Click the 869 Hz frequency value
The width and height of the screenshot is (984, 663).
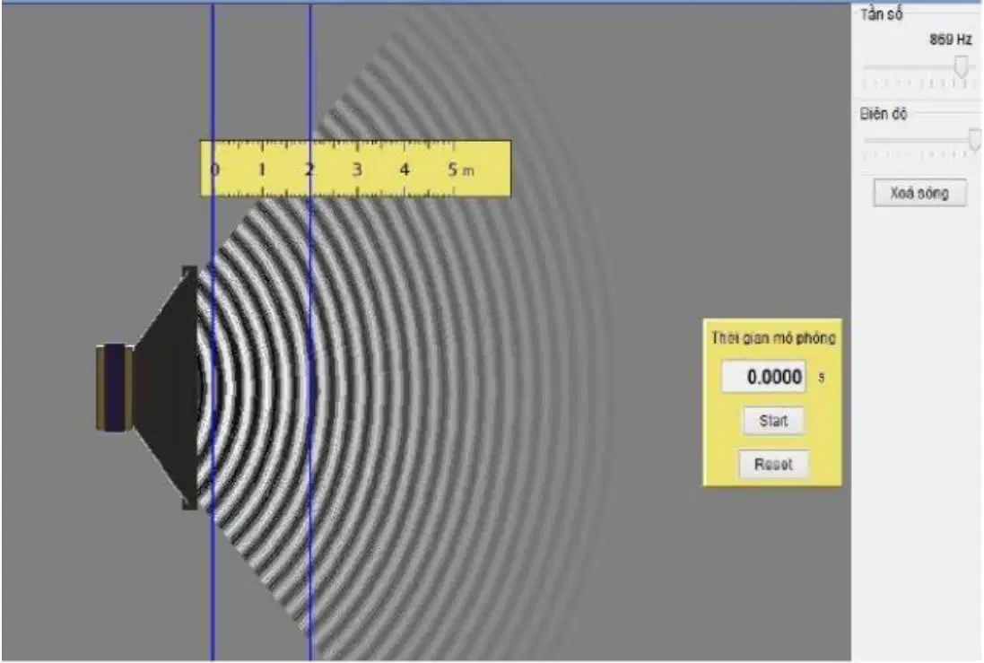950,39
